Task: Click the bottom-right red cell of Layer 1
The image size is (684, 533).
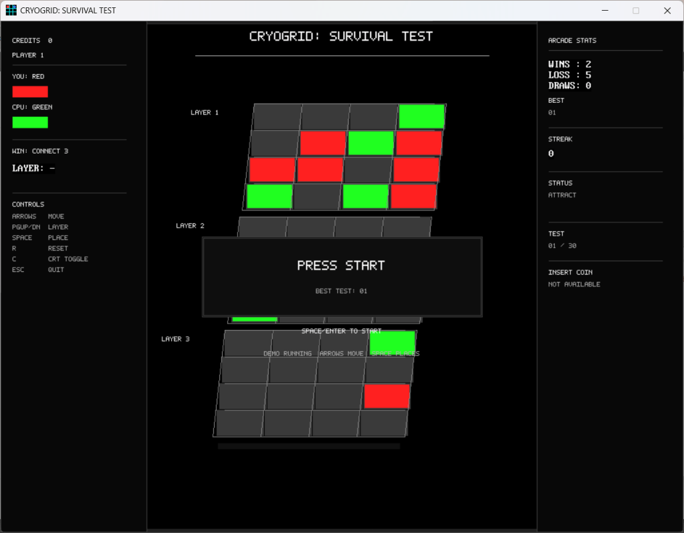Action: [413, 196]
